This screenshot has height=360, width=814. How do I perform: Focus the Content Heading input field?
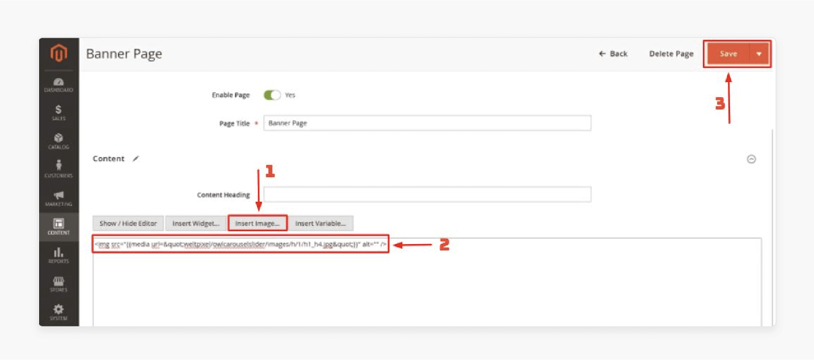(427, 195)
